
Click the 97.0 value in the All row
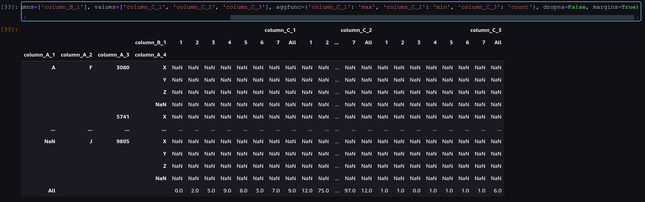point(350,191)
